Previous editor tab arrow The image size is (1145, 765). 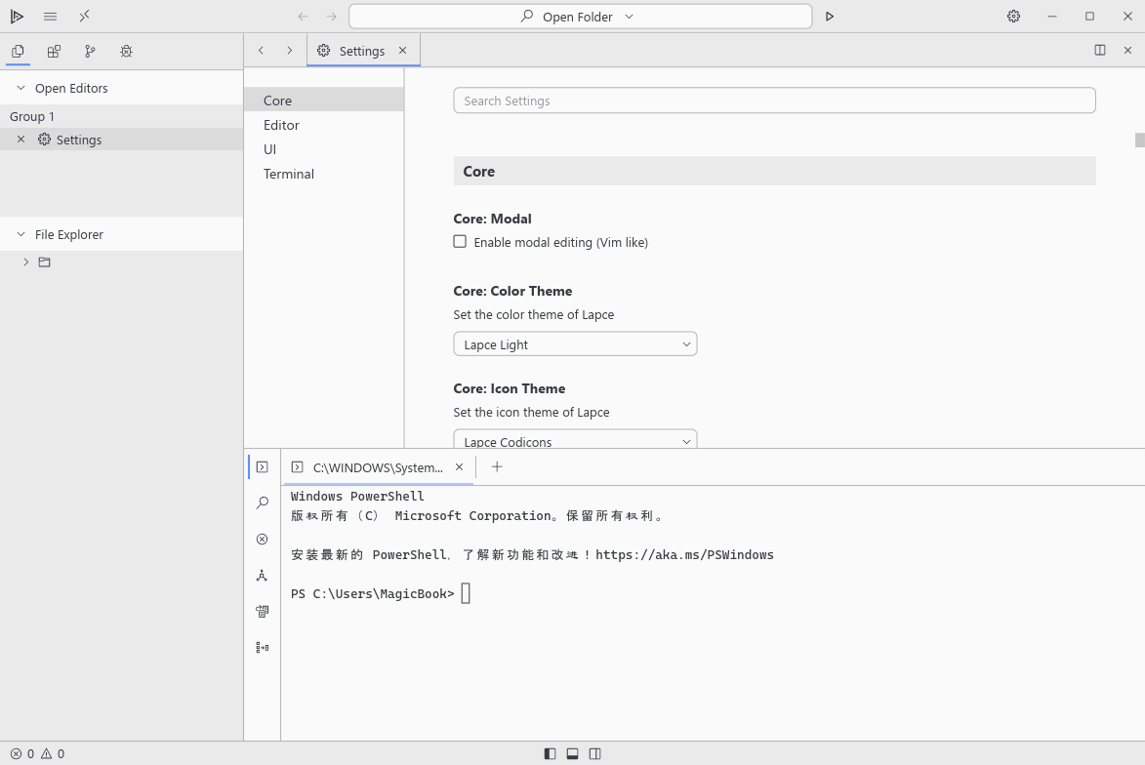point(261,51)
